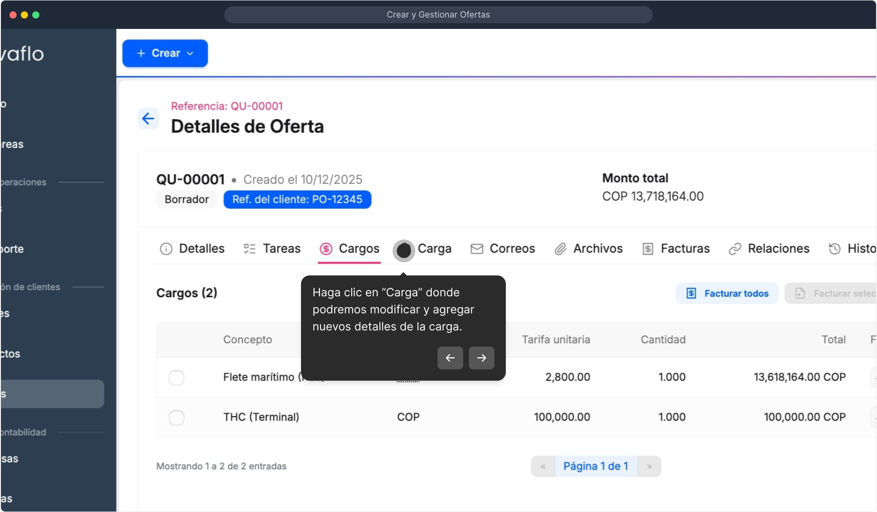Click the Archivos paperclip icon
This screenshot has height=512, width=877.
pos(560,249)
